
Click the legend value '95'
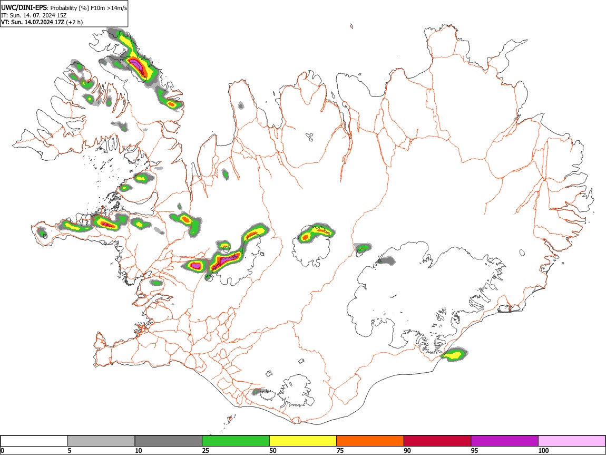(x=475, y=451)
